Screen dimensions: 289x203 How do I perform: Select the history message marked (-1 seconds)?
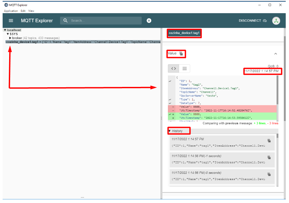click(222, 160)
